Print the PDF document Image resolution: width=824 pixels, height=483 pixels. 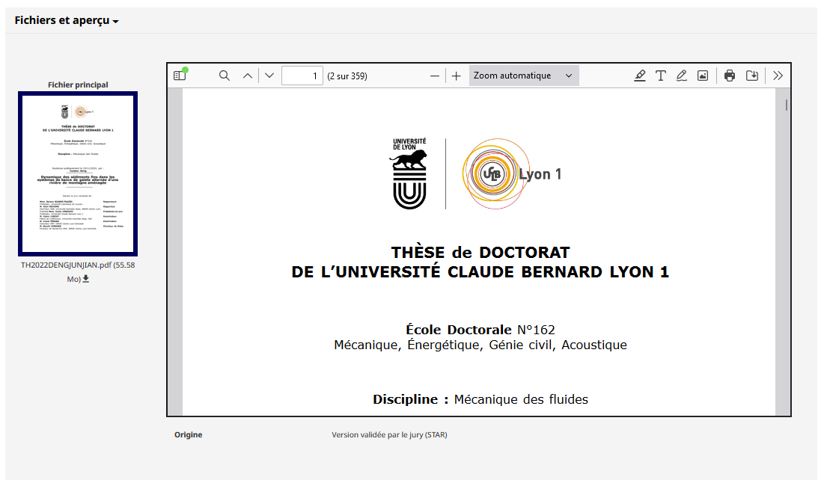(730, 76)
